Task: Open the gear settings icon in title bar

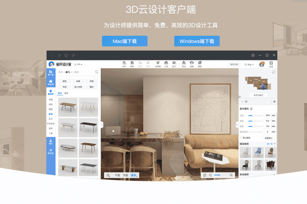Action: point(253,55)
